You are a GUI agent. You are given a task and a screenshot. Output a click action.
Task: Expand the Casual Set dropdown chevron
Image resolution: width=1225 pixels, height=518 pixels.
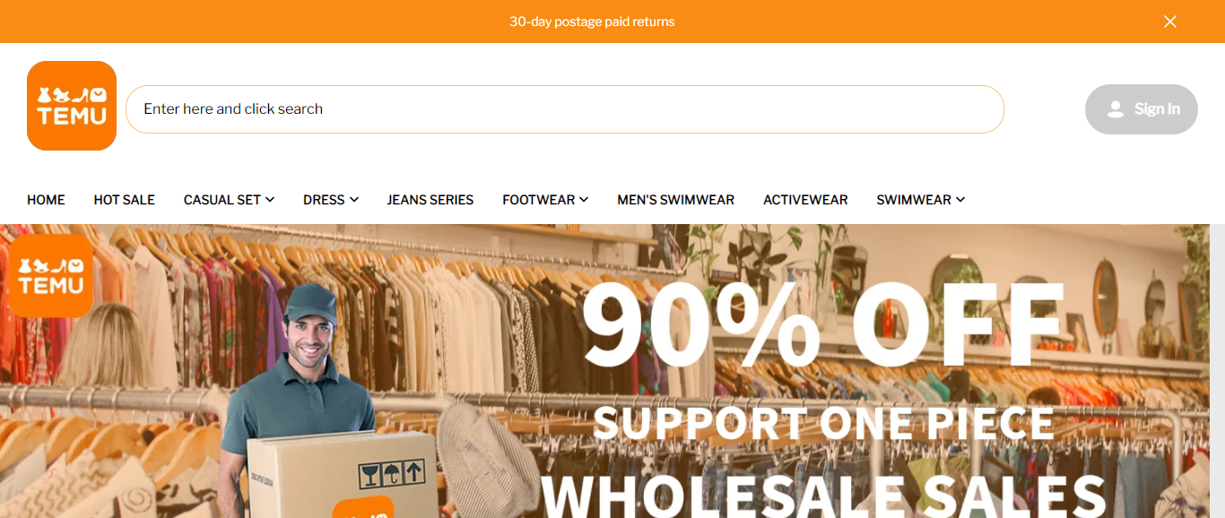(x=270, y=200)
